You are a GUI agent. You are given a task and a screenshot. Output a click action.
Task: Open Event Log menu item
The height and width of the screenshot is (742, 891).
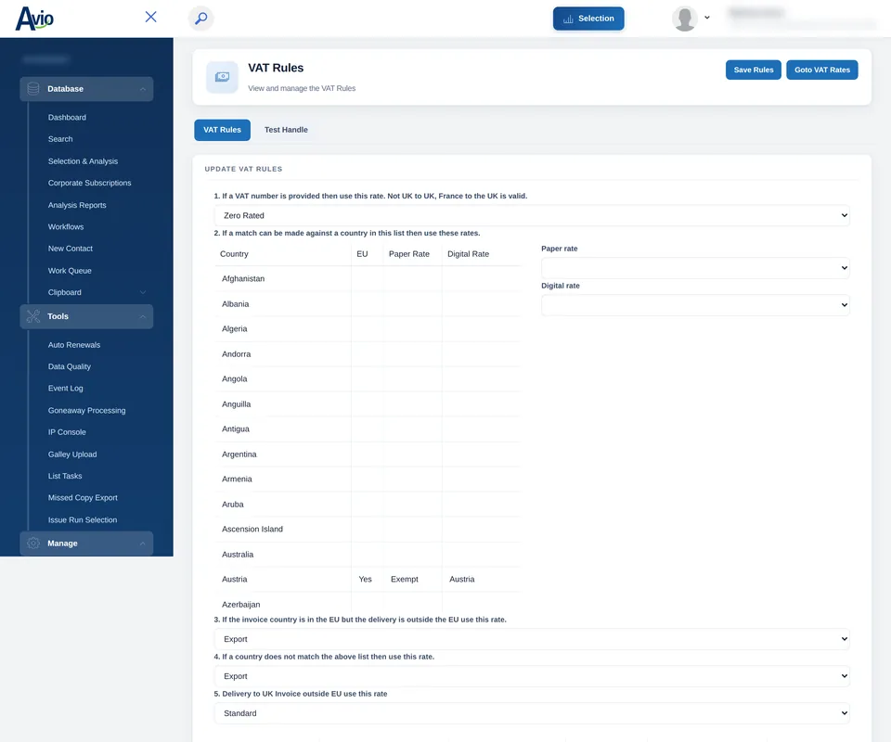point(65,389)
